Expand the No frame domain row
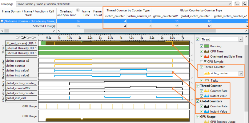This screenshot has height=123, width=249. 2,21
